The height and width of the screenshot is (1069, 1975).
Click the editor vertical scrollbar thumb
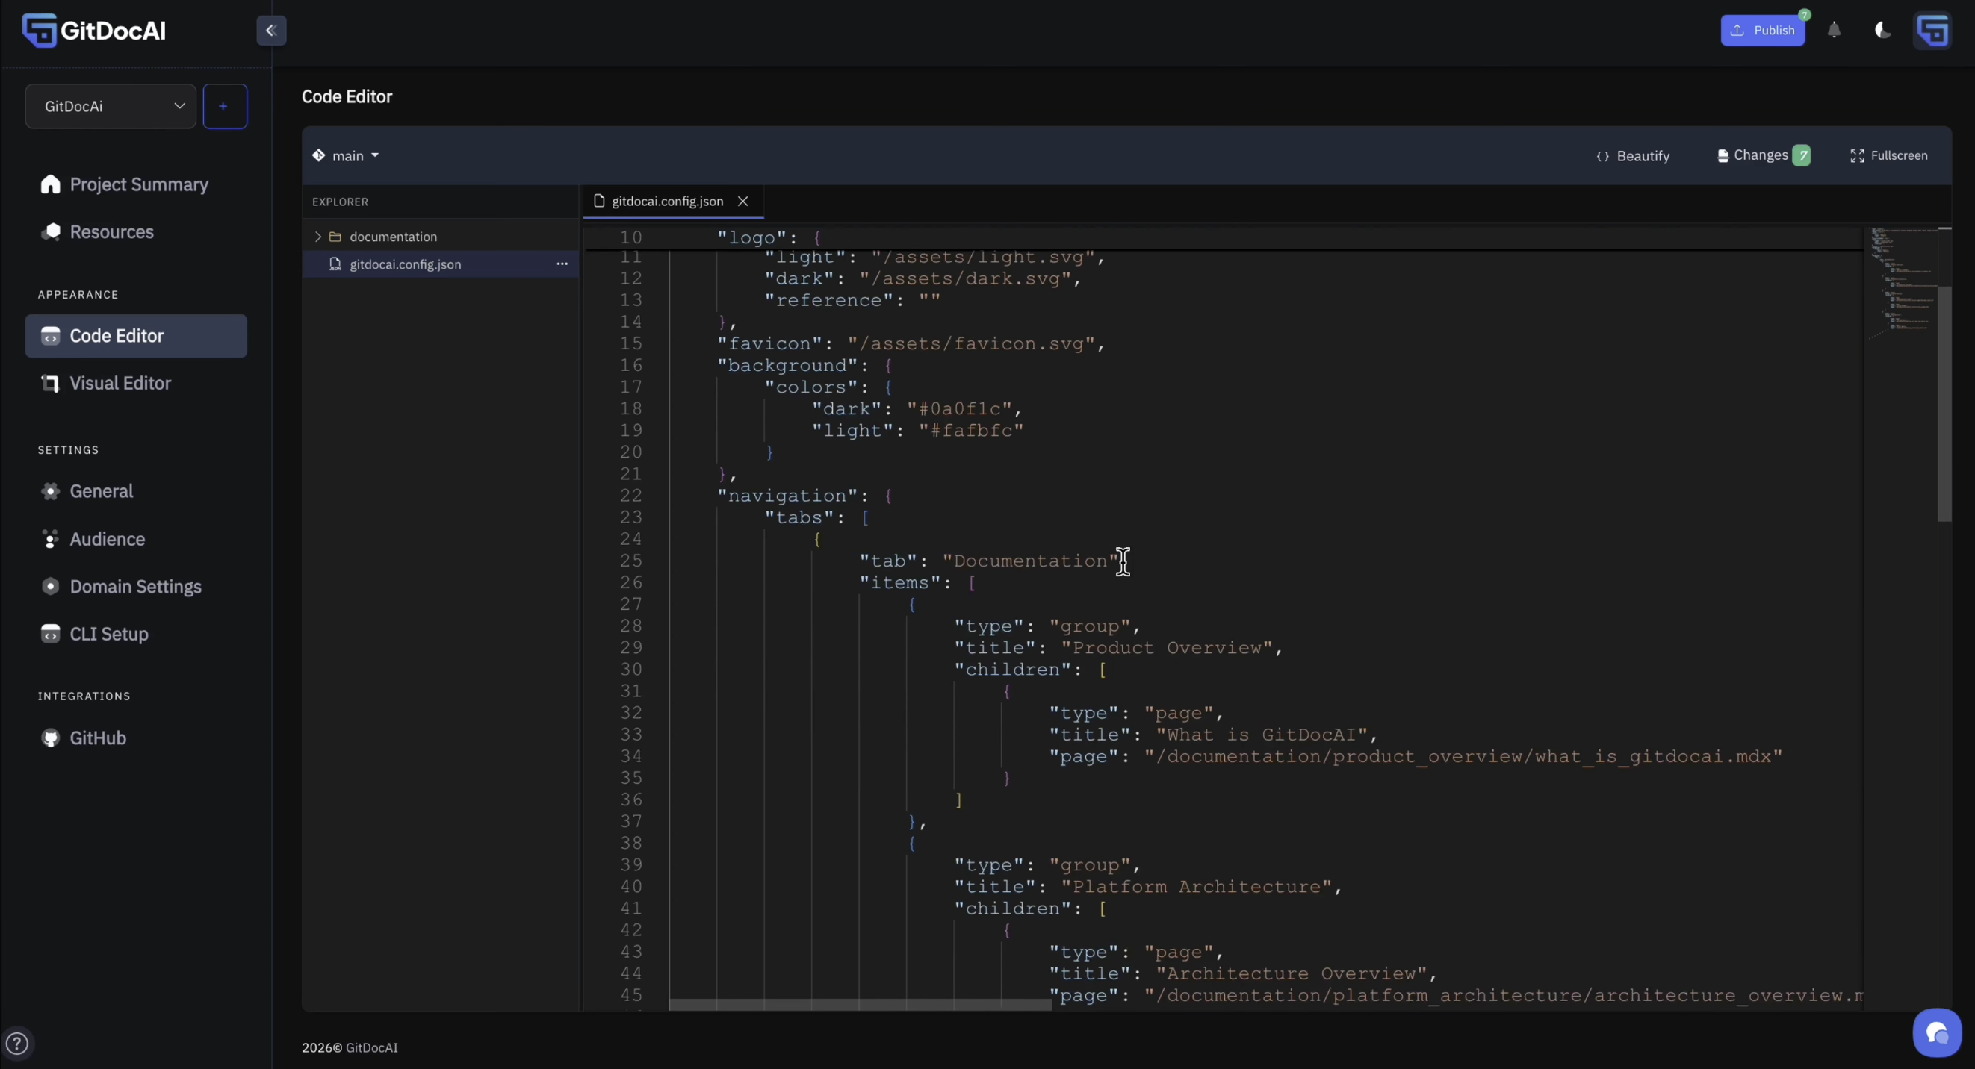tap(1944, 404)
